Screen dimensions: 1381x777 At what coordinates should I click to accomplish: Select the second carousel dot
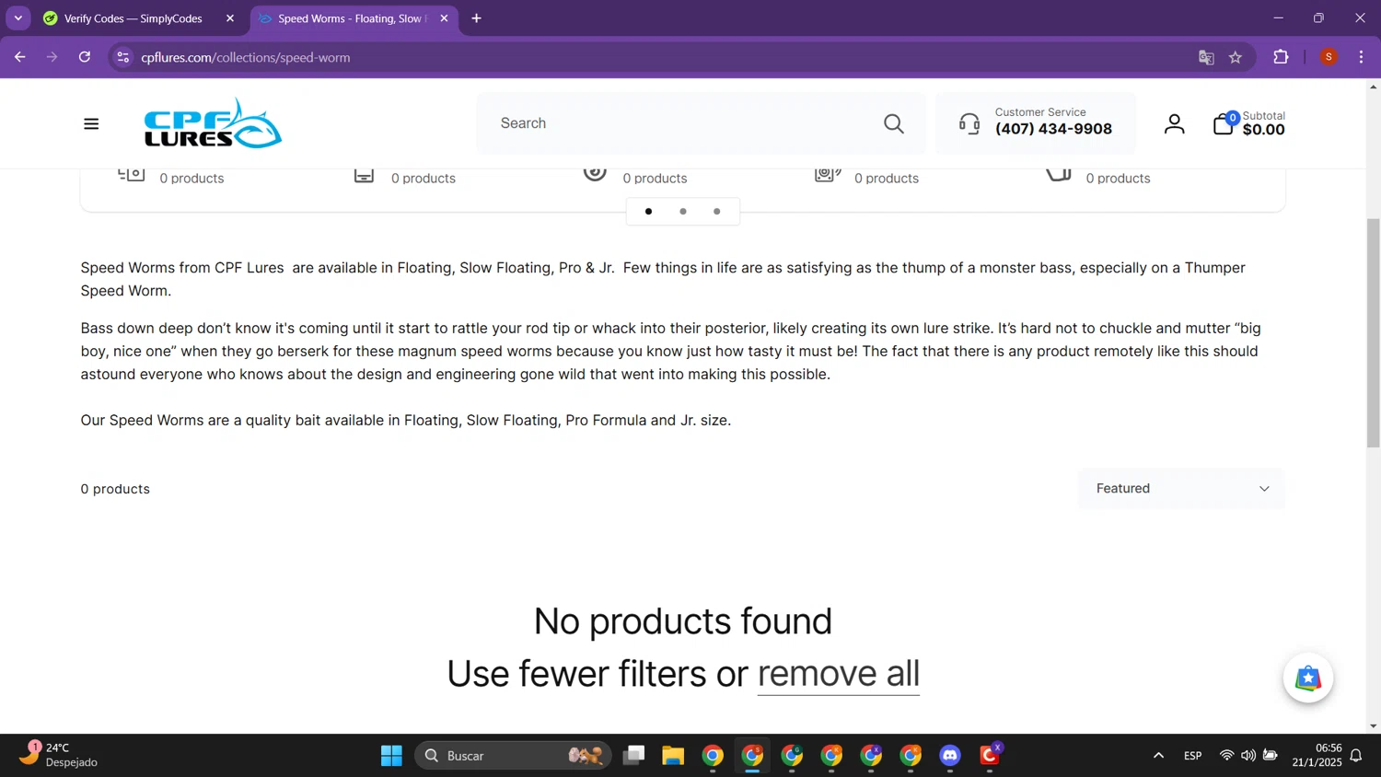[682, 212]
